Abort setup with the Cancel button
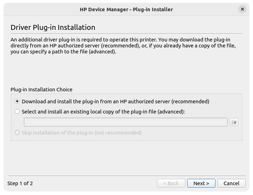Viewport: 253px width, 195px height. [231, 183]
